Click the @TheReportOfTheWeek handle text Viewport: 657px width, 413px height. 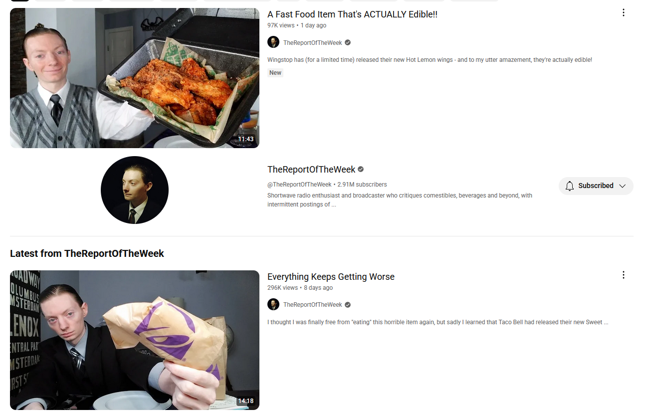point(299,185)
